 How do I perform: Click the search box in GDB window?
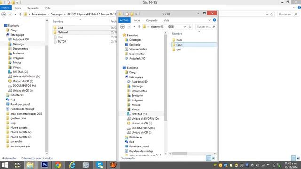[x=206, y=27]
